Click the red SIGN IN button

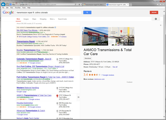(x=154, y=12)
